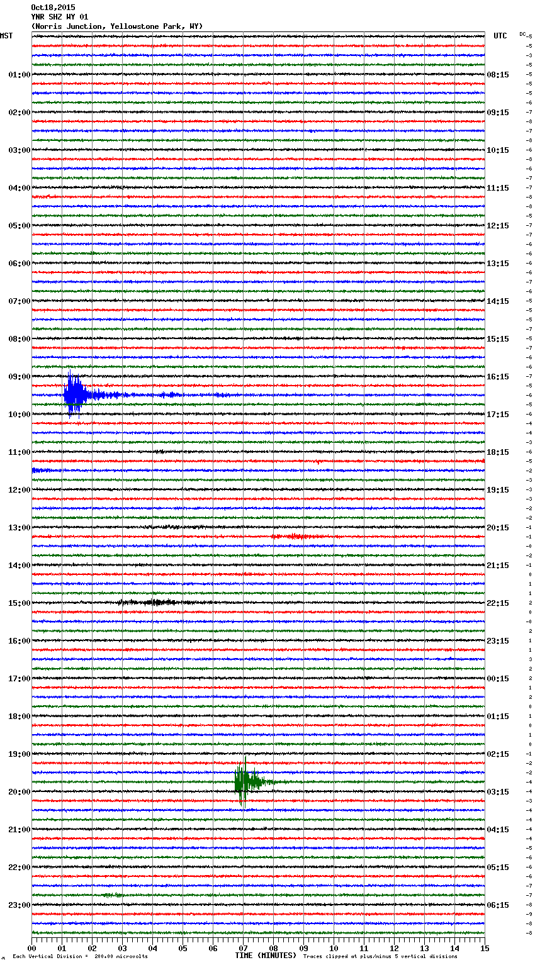Click the 14 minute tick on the time axis

coord(454,948)
